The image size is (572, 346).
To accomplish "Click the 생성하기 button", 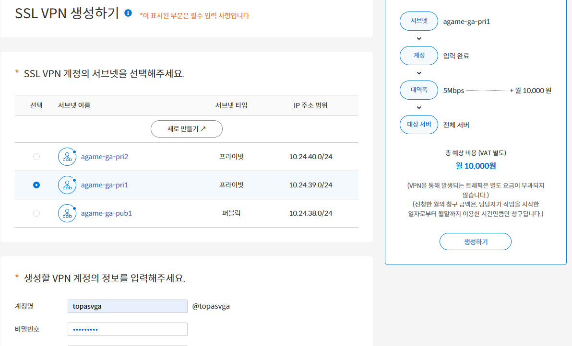I will [475, 242].
